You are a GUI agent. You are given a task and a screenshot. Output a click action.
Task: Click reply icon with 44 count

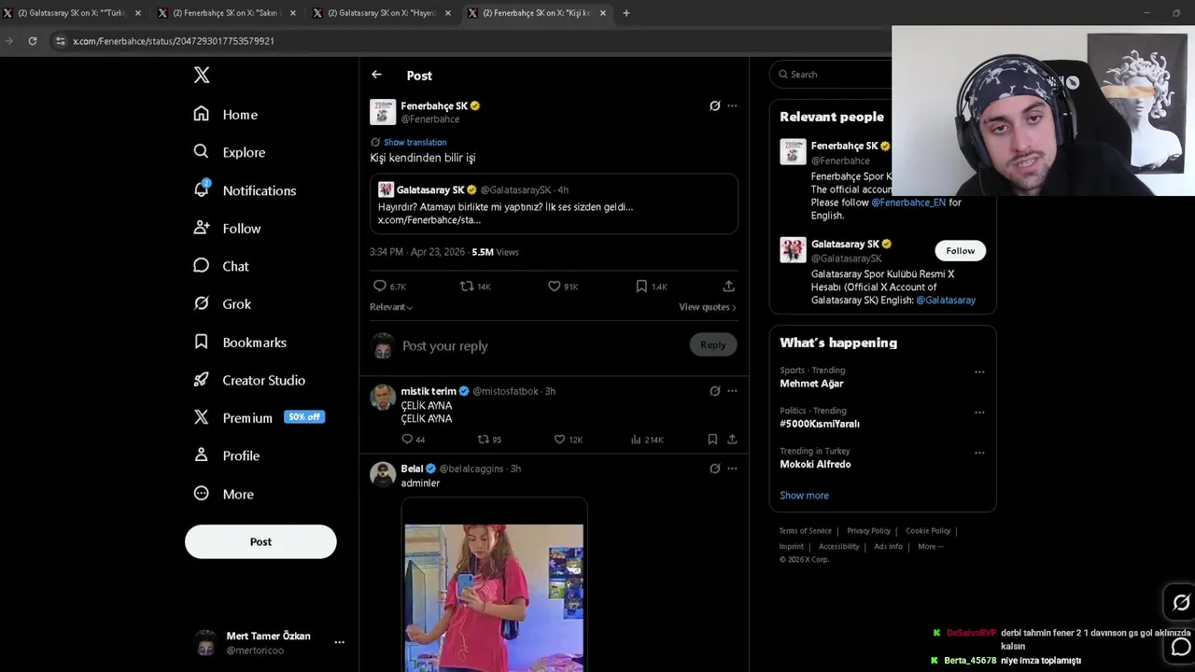pyautogui.click(x=406, y=439)
